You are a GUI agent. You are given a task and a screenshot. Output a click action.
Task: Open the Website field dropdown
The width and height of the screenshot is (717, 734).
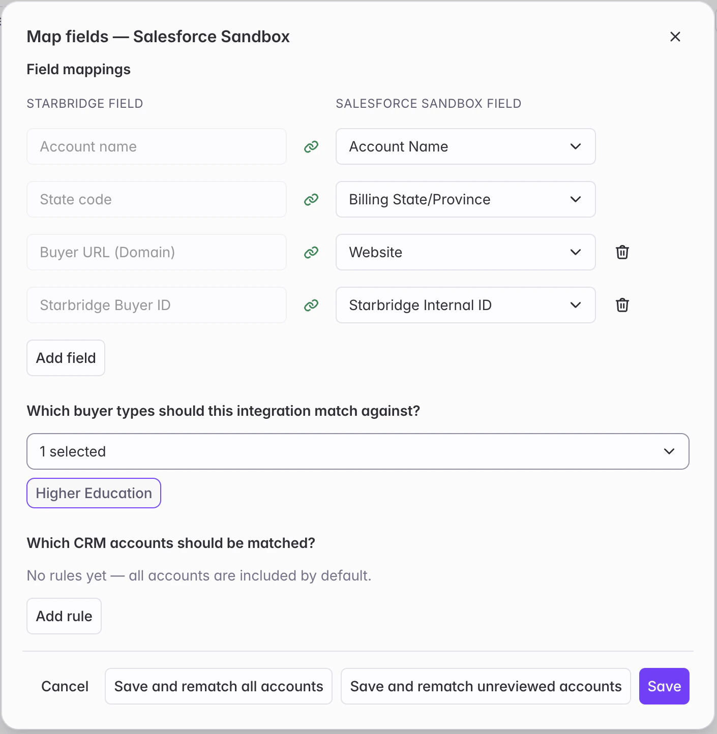[x=466, y=252]
